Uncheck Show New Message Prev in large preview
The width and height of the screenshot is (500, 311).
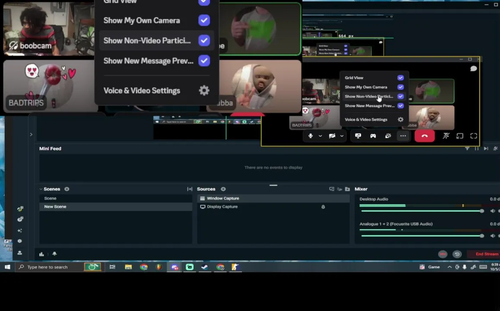(204, 60)
